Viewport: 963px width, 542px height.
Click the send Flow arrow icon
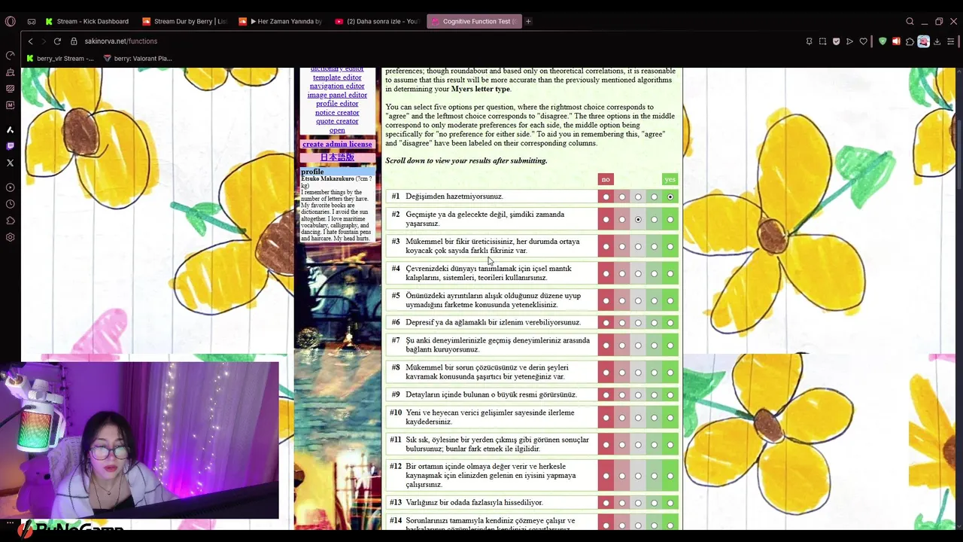[849, 41]
